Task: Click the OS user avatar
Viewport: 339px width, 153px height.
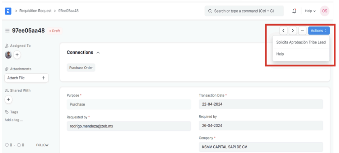Action: (x=324, y=11)
